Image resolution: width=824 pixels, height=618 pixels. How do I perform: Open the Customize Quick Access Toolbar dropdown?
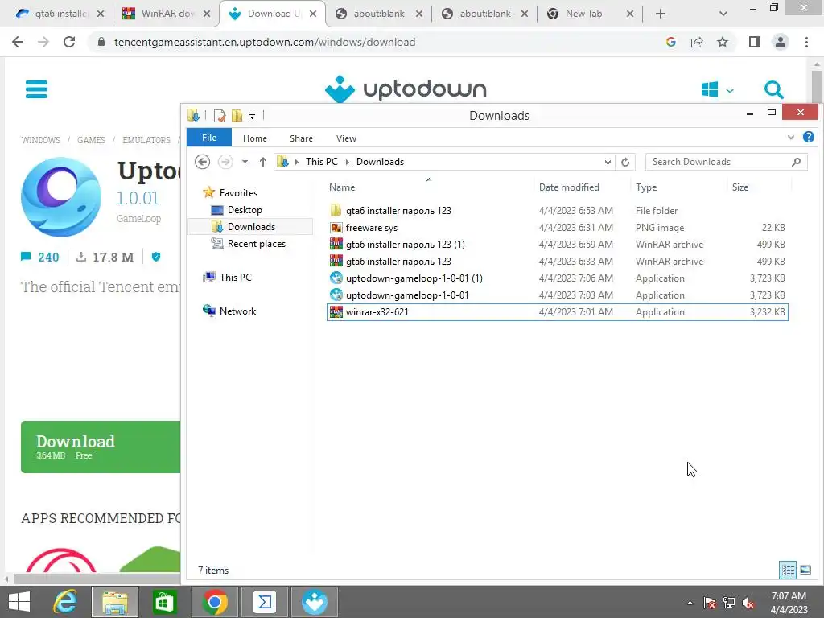[x=252, y=116]
